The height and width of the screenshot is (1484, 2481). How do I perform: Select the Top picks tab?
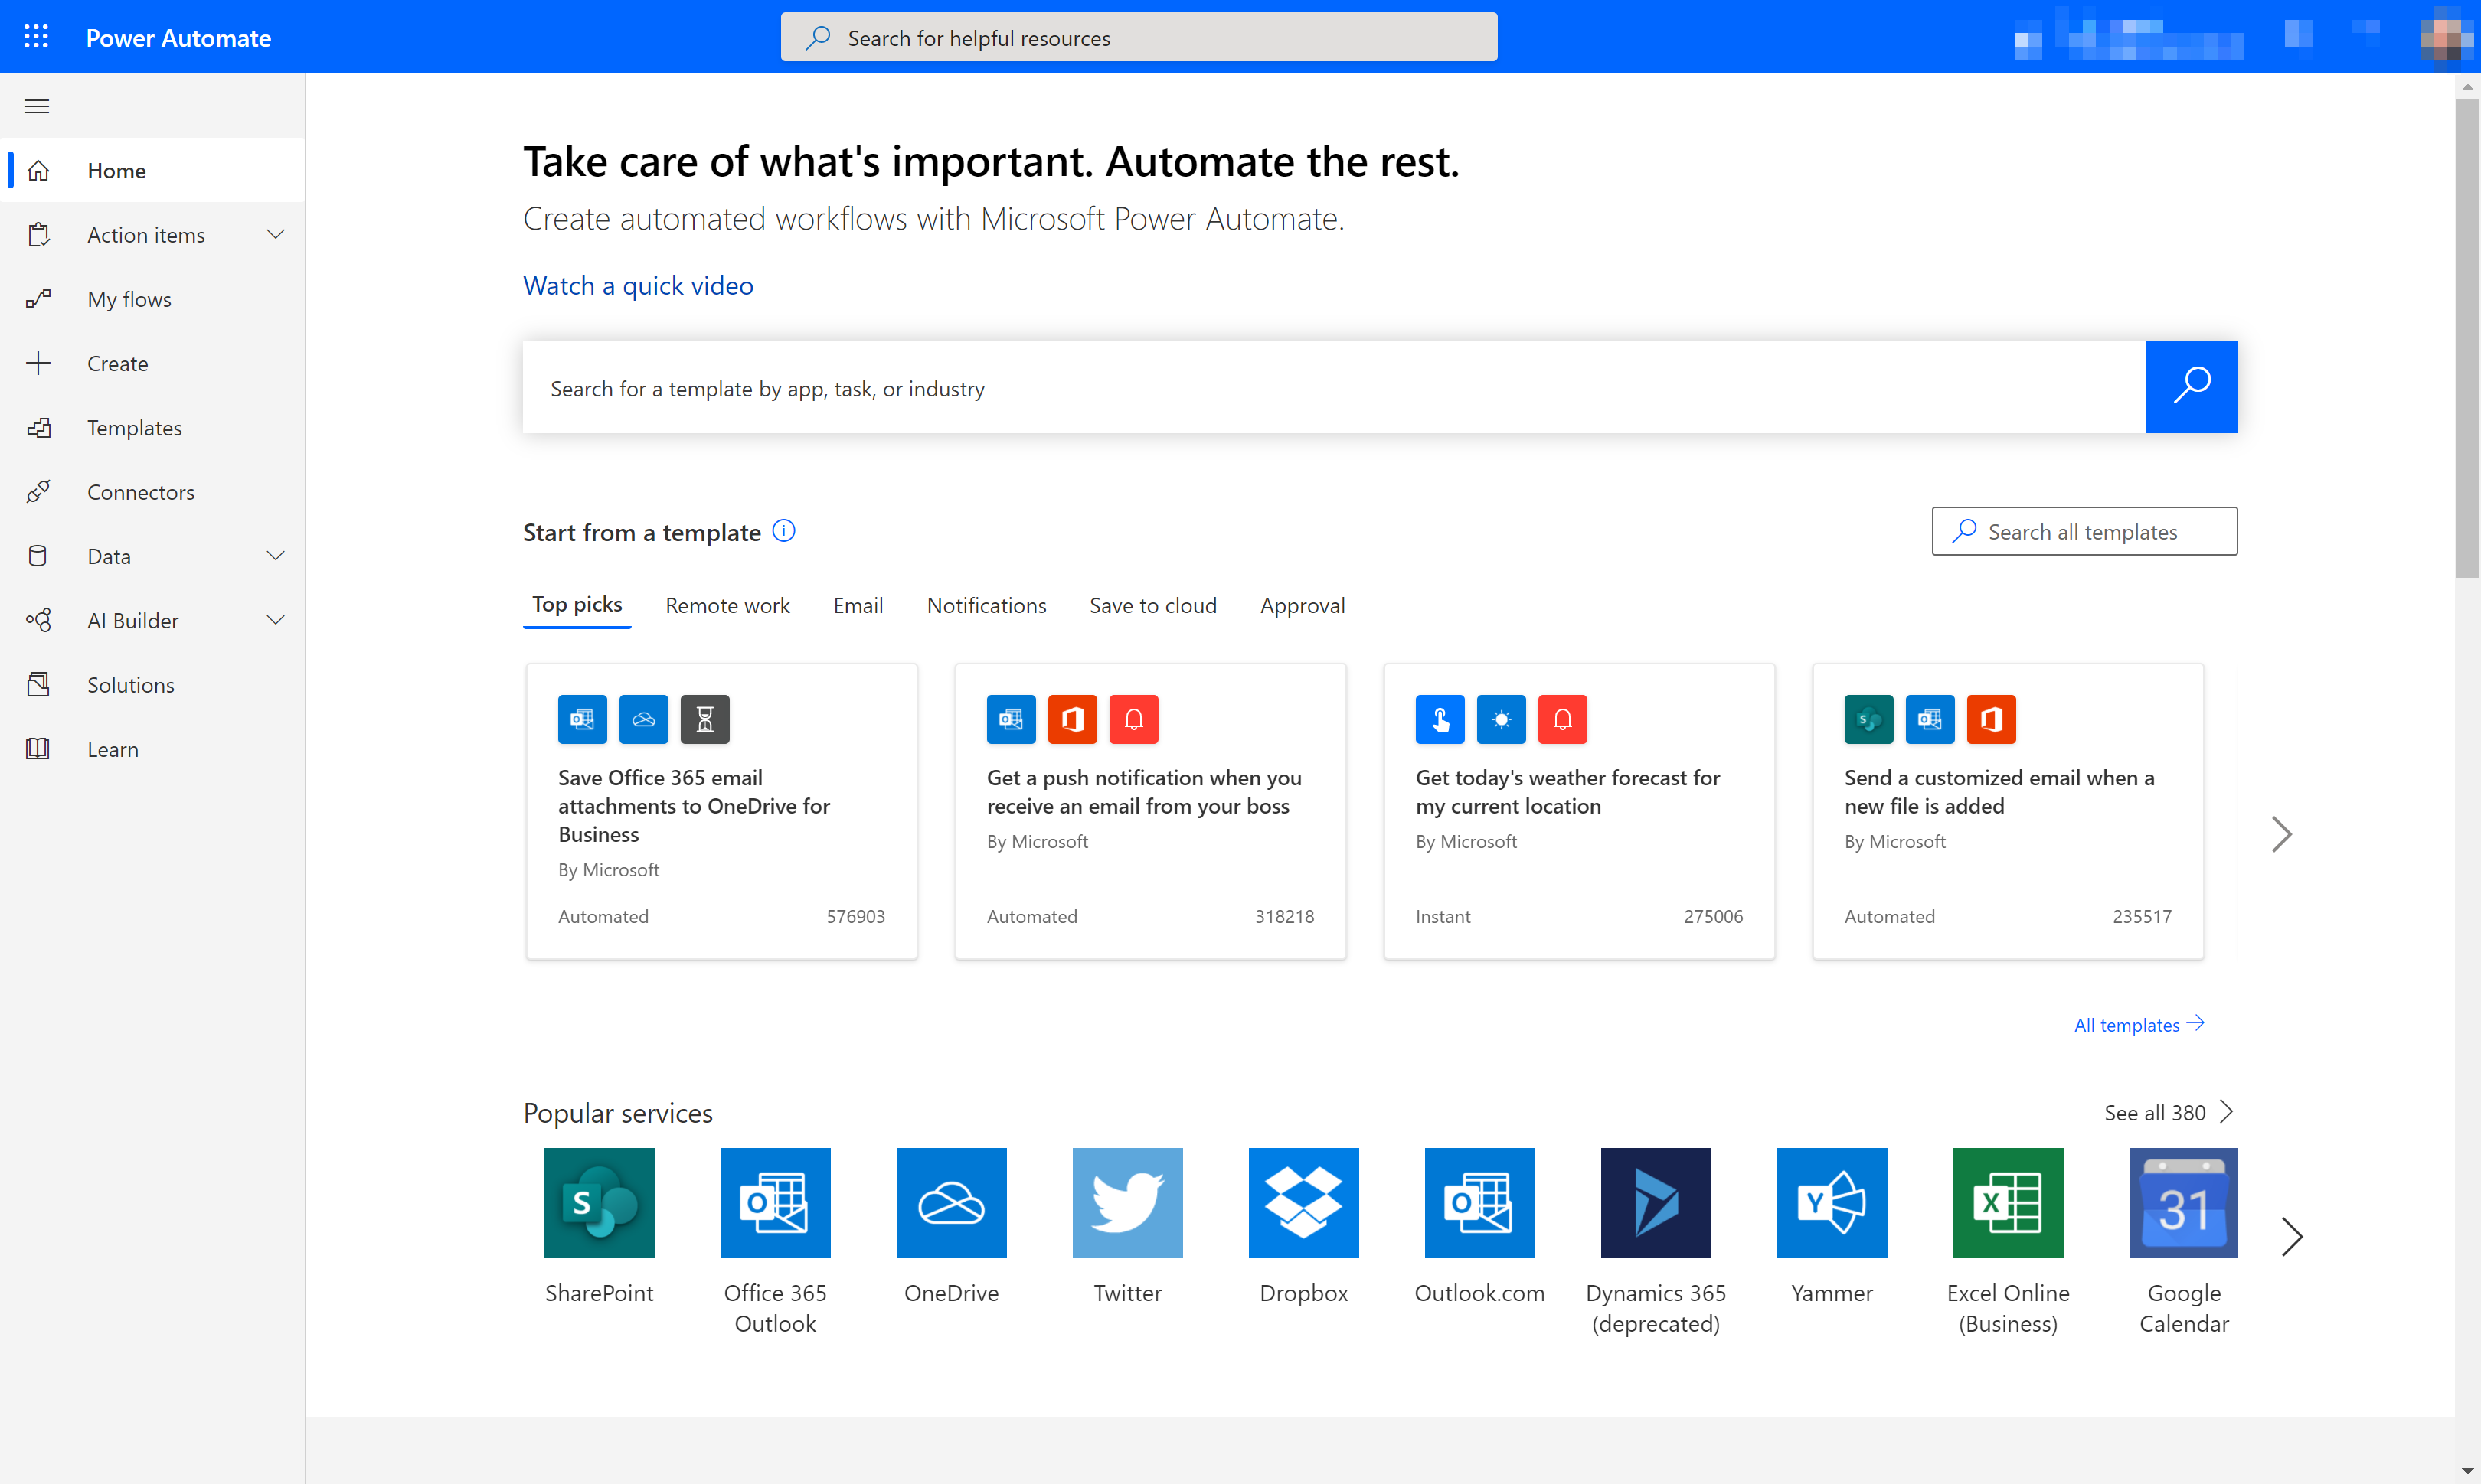pyautogui.click(x=578, y=604)
